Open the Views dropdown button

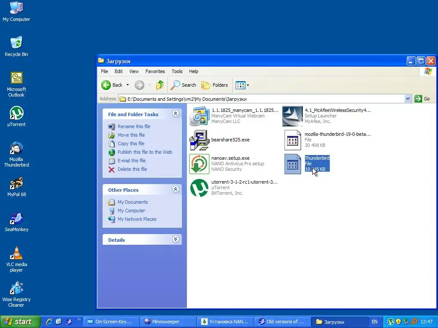(242, 85)
